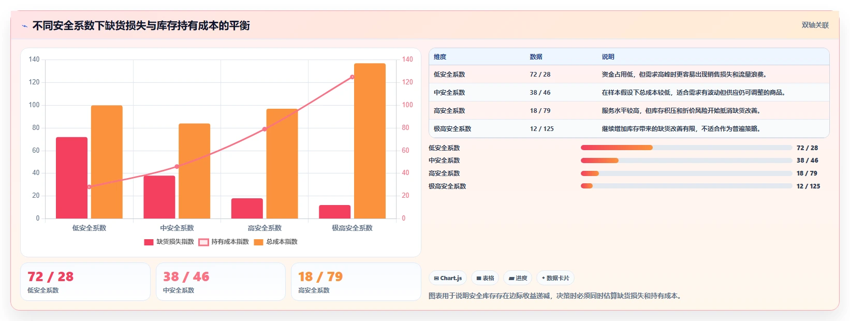Open the 38 / 46 中安全系数 data card

coord(221,282)
